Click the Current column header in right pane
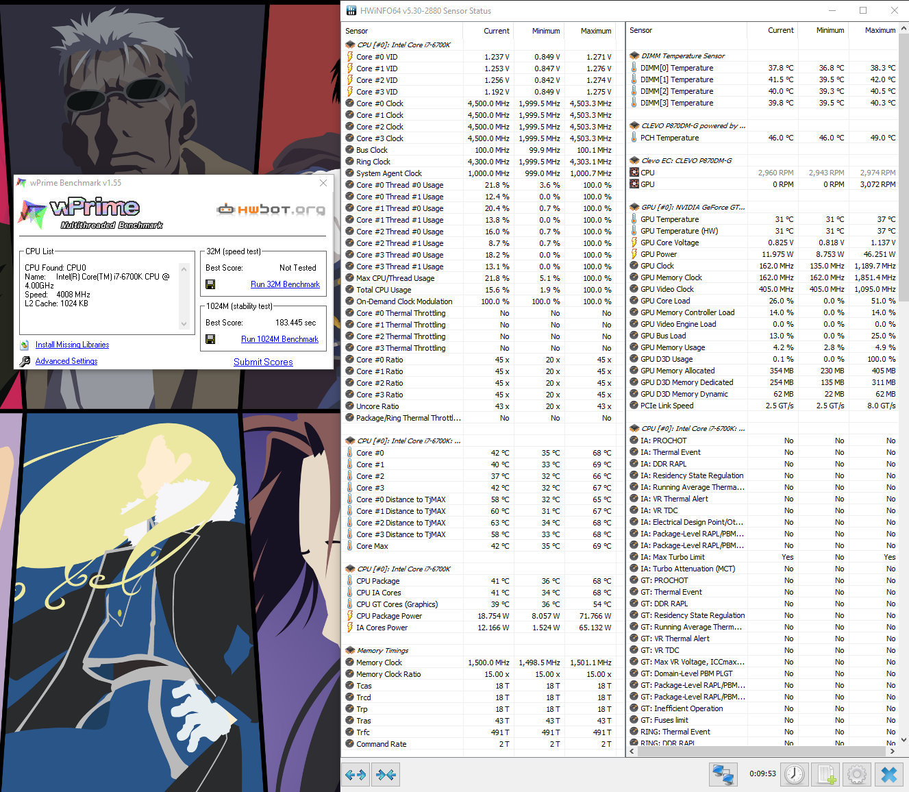The height and width of the screenshot is (792, 909). (x=773, y=31)
